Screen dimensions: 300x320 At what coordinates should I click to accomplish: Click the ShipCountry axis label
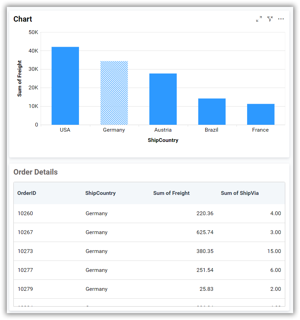[163, 140]
